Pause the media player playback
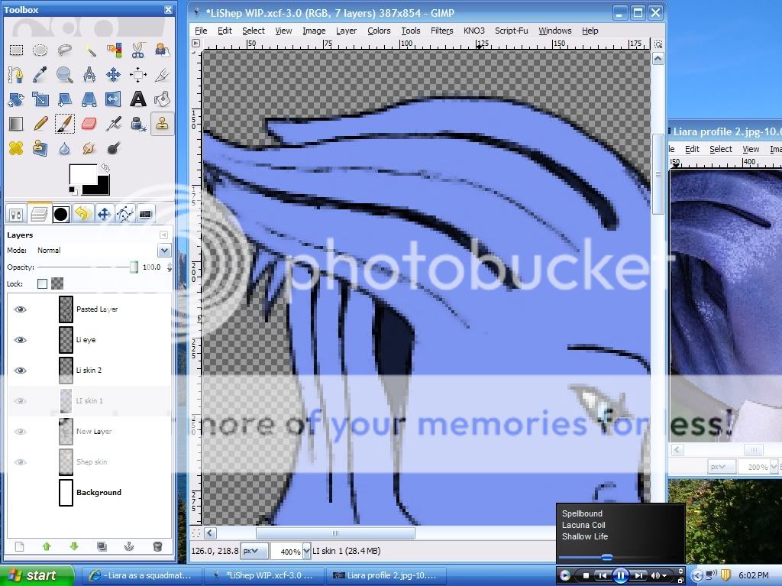Screen dimensions: 782x586 [620, 575]
